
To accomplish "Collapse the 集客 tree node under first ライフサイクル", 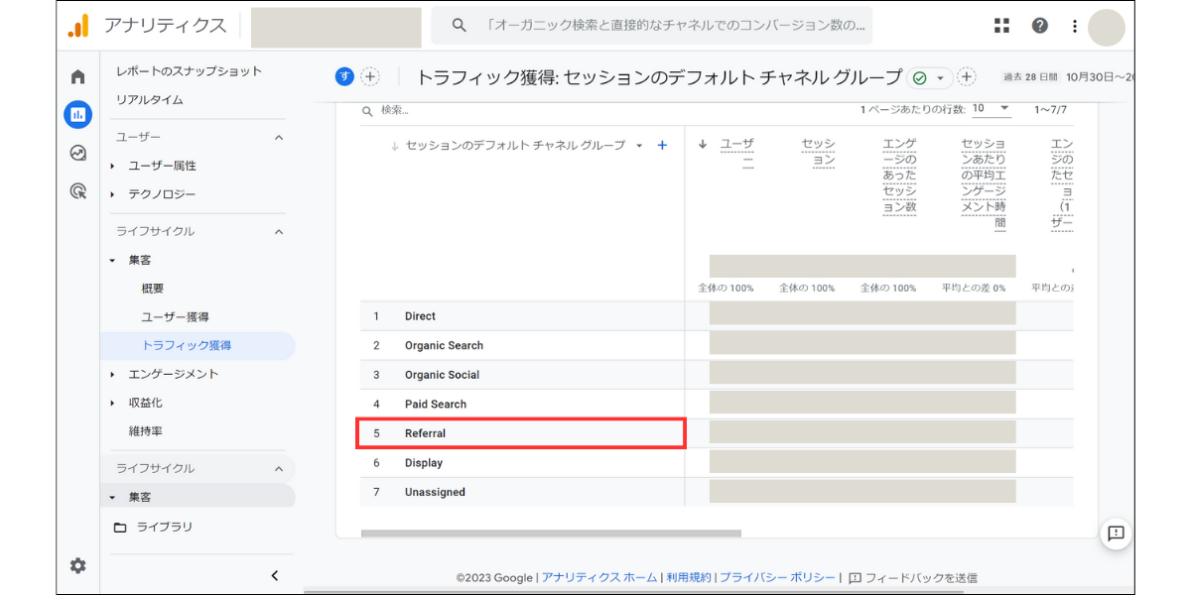I will point(113,260).
